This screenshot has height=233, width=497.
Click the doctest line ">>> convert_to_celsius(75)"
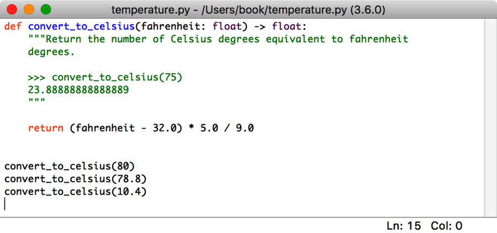click(105, 78)
